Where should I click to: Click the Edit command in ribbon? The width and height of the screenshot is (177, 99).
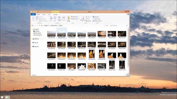coord(88,19)
